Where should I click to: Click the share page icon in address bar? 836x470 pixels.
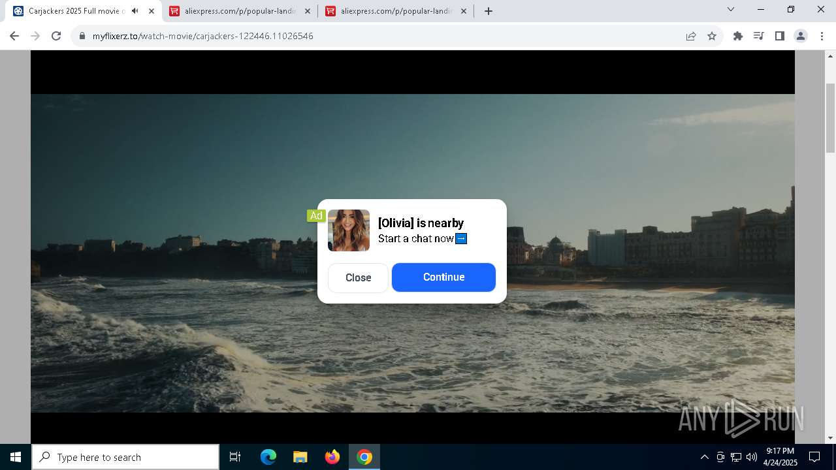(691, 36)
